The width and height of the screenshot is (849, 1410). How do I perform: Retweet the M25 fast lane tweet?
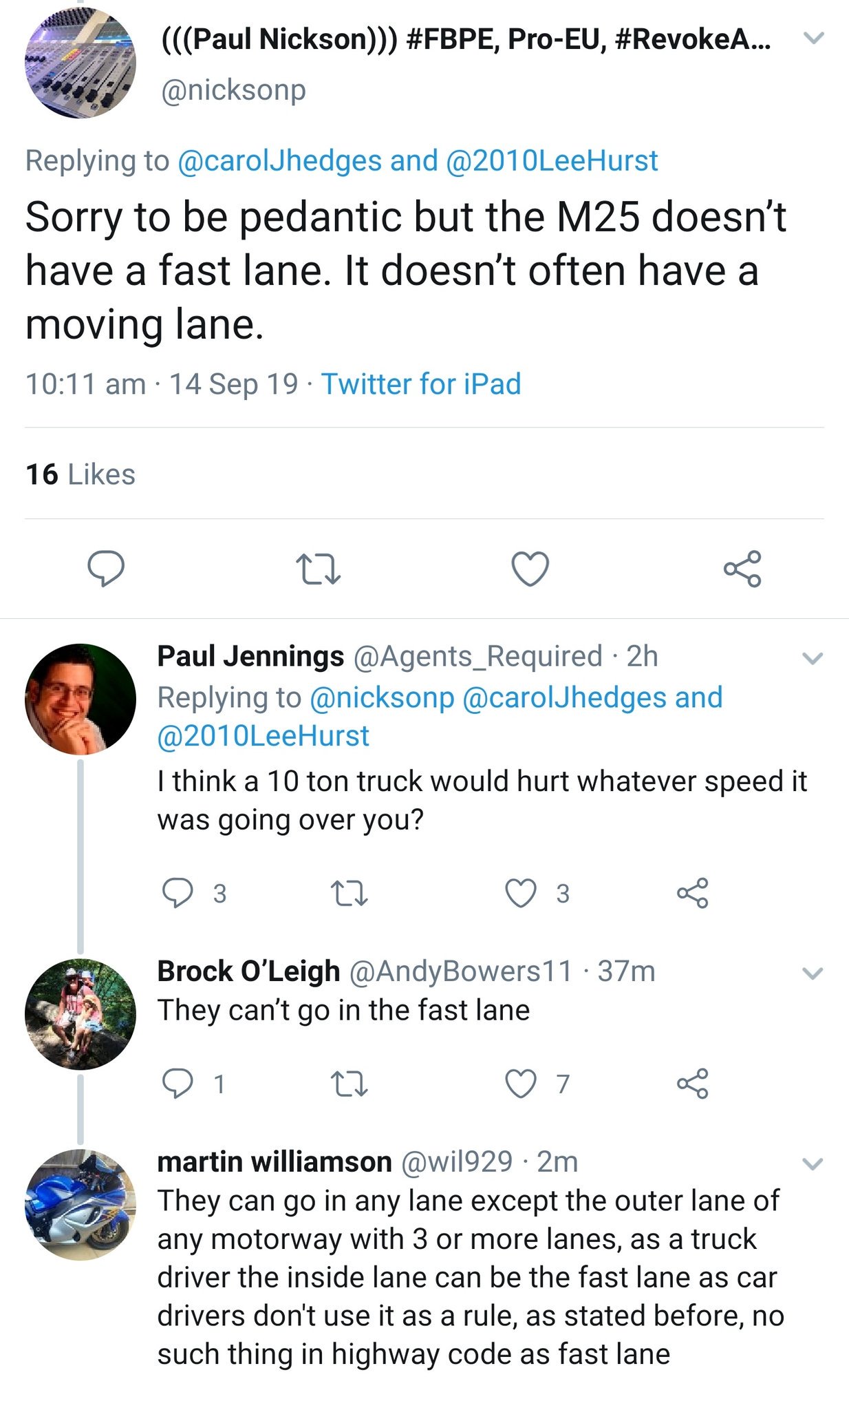coord(318,570)
